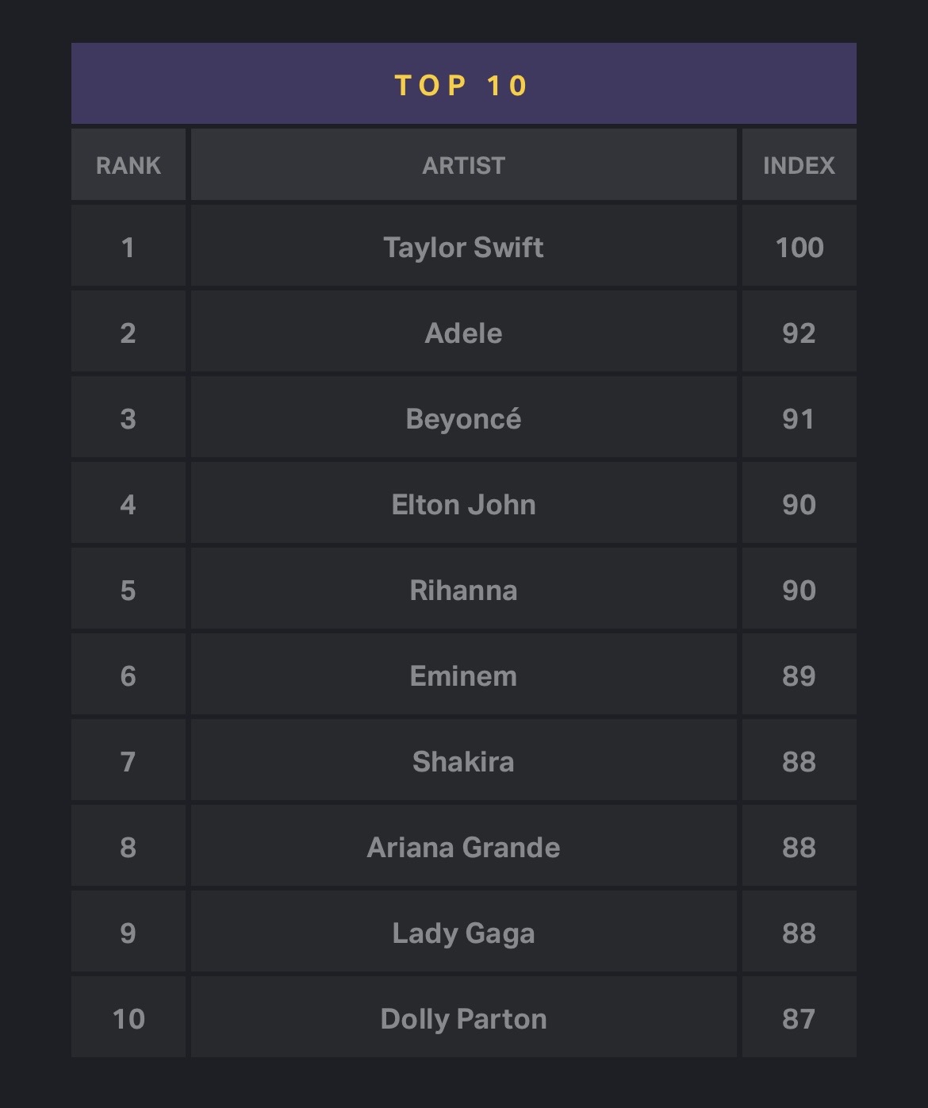Click the Eminem artist cell
Screen dimensions: 928x1108
[464, 675]
